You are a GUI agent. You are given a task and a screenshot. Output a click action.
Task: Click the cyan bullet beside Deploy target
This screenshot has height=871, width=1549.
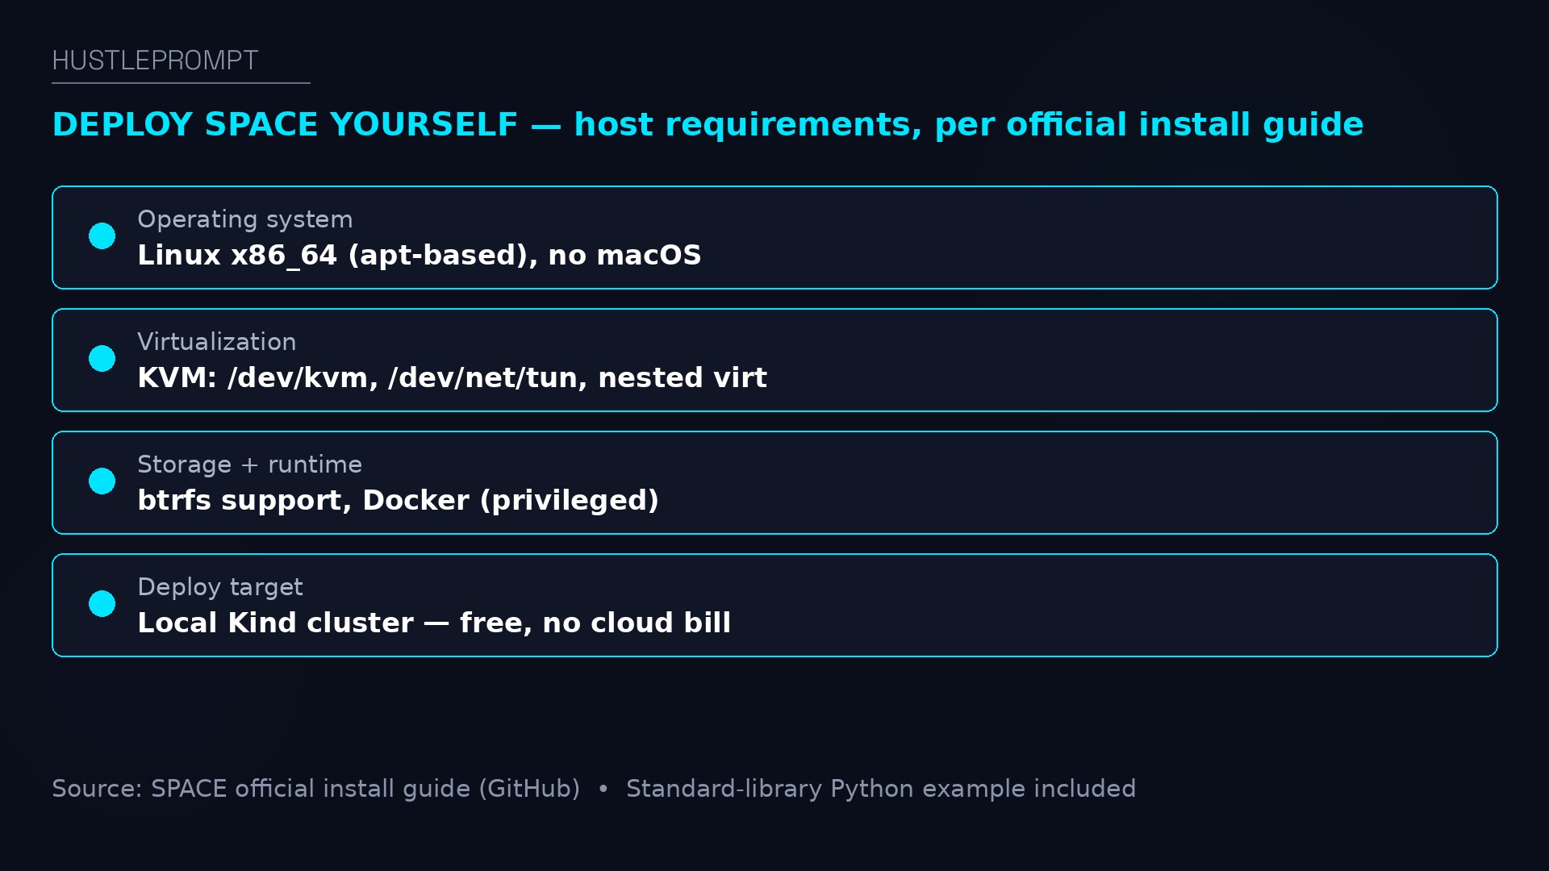(102, 604)
